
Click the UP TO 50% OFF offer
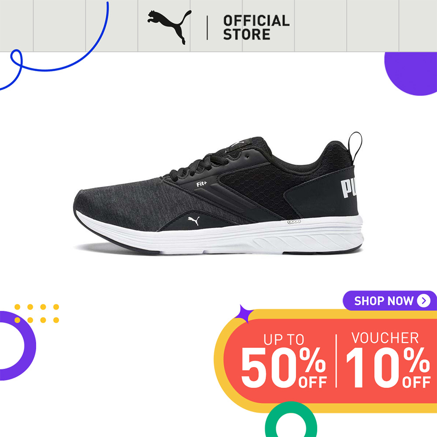click(x=284, y=361)
